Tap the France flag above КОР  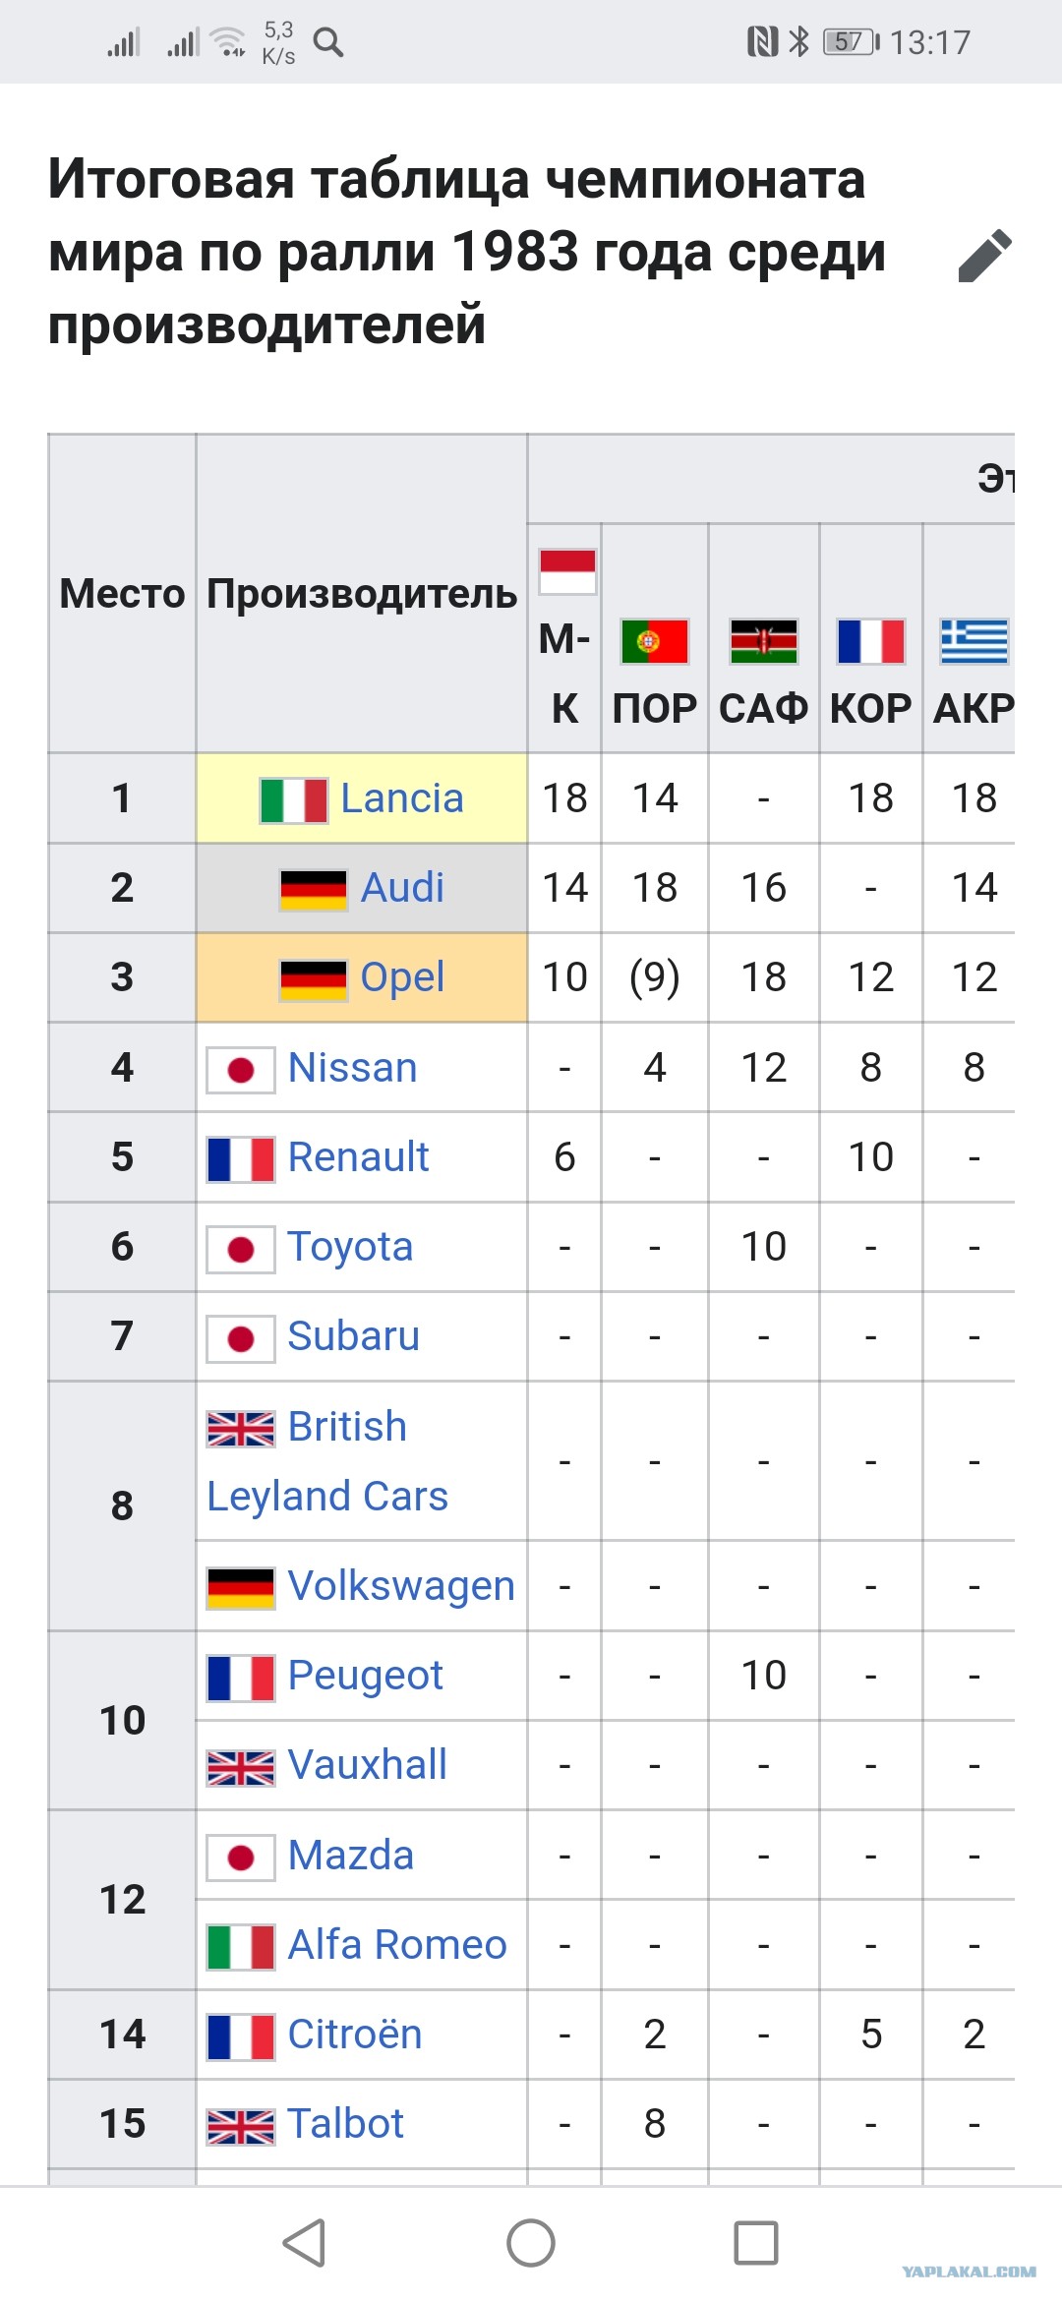[x=870, y=641]
